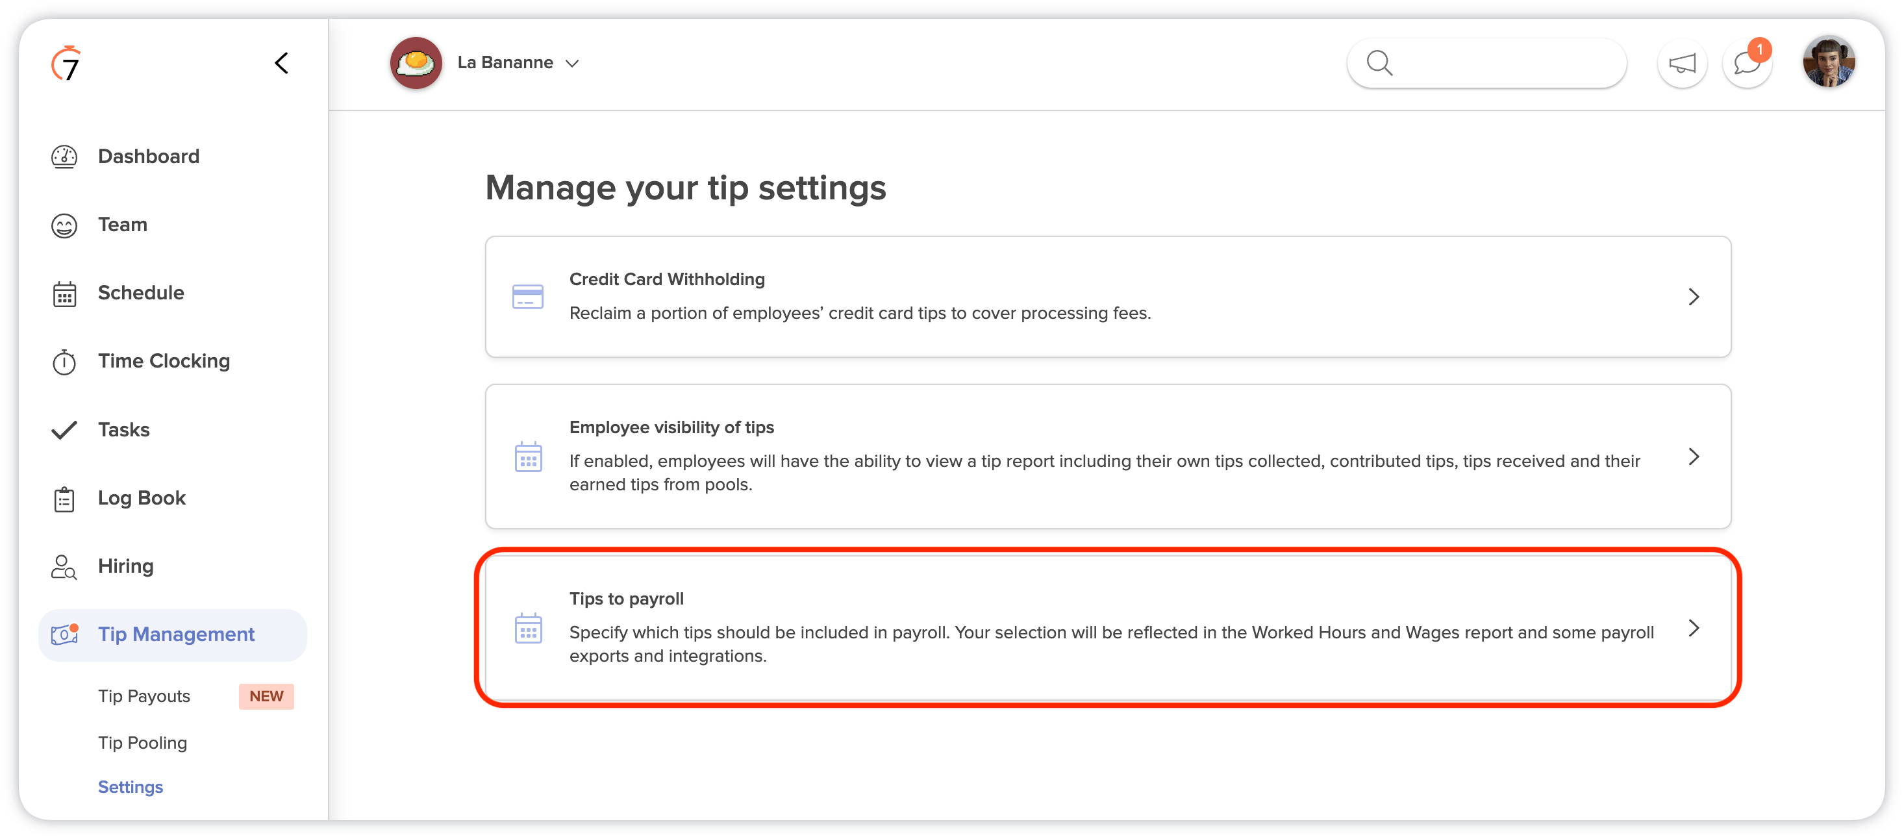Screen dimensions: 1904x839
Task: Open Credit Card Withholding via its chevron
Action: [1694, 297]
